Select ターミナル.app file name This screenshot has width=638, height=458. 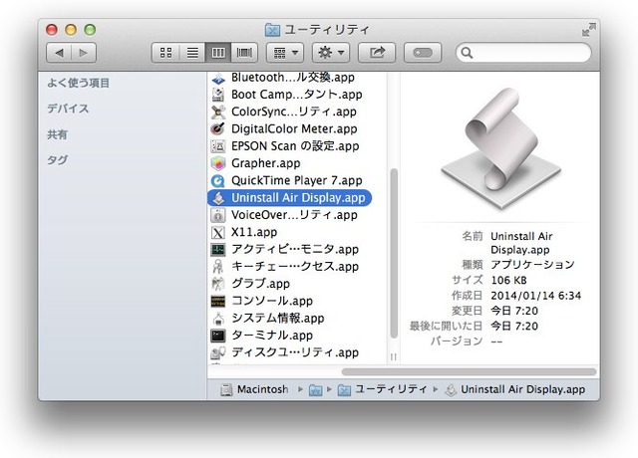click(x=272, y=336)
